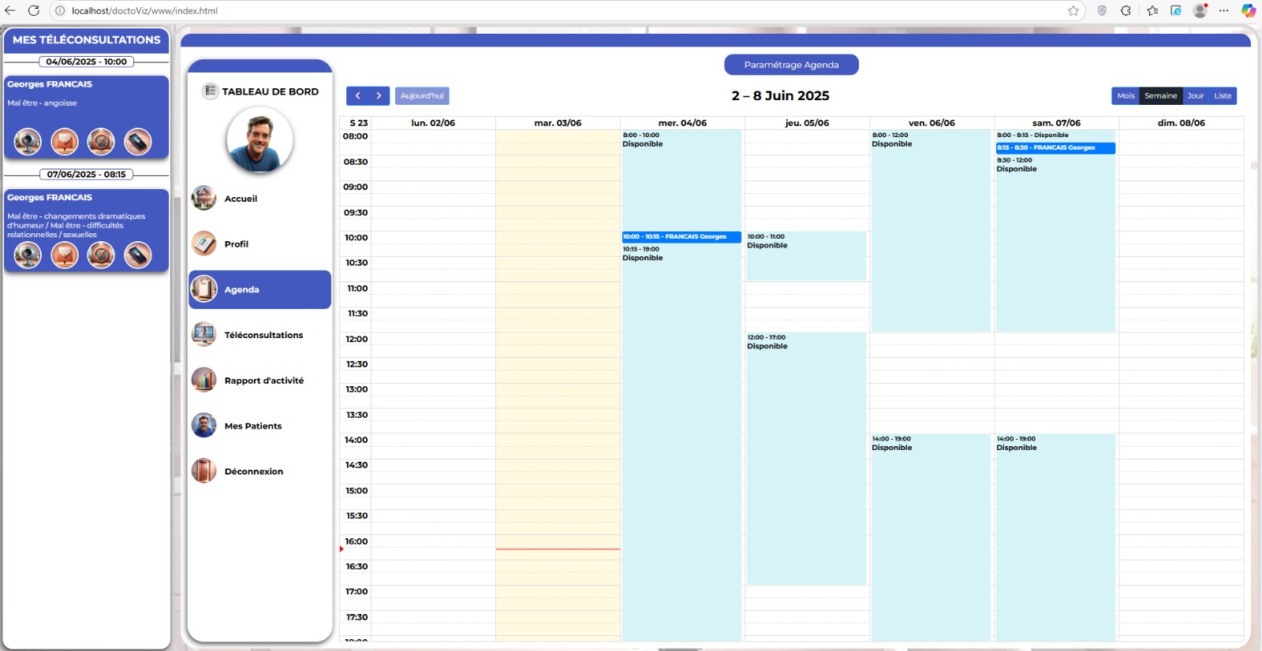Open Accueil from the dashboard sidebar
Image resolution: width=1262 pixels, height=651 pixels.
click(241, 199)
